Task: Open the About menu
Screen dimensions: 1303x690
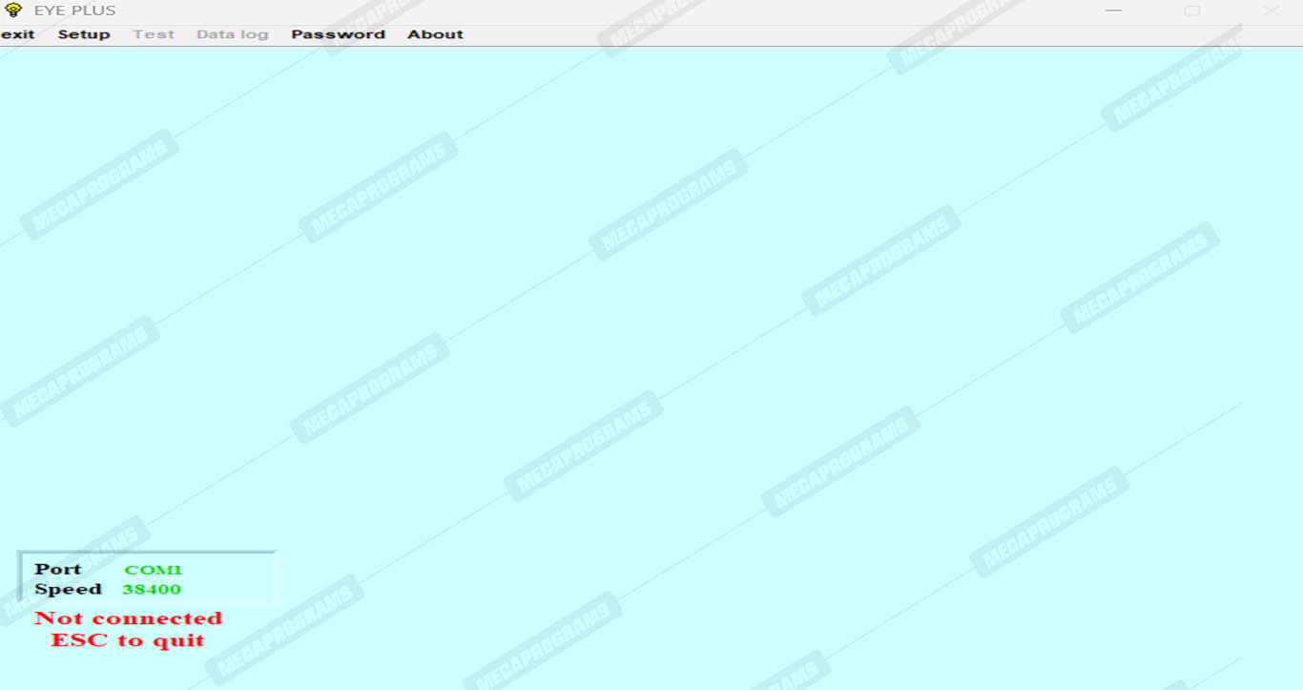Action: point(435,34)
